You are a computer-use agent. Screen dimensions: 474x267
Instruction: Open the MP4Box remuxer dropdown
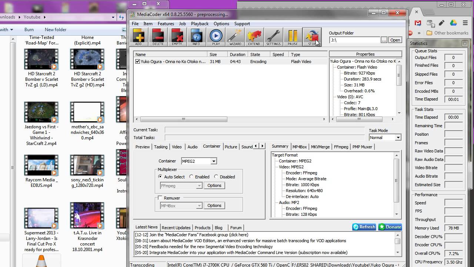(x=199, y=205)
